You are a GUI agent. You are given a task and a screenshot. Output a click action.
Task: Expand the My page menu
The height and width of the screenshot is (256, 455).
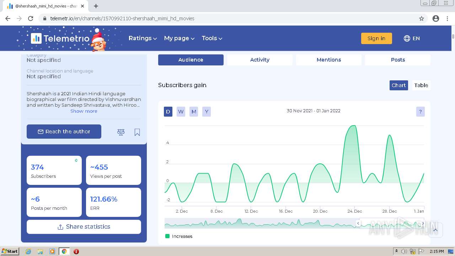point(179,38)
